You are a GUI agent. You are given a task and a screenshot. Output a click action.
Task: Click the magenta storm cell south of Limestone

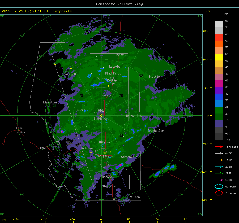62,131
